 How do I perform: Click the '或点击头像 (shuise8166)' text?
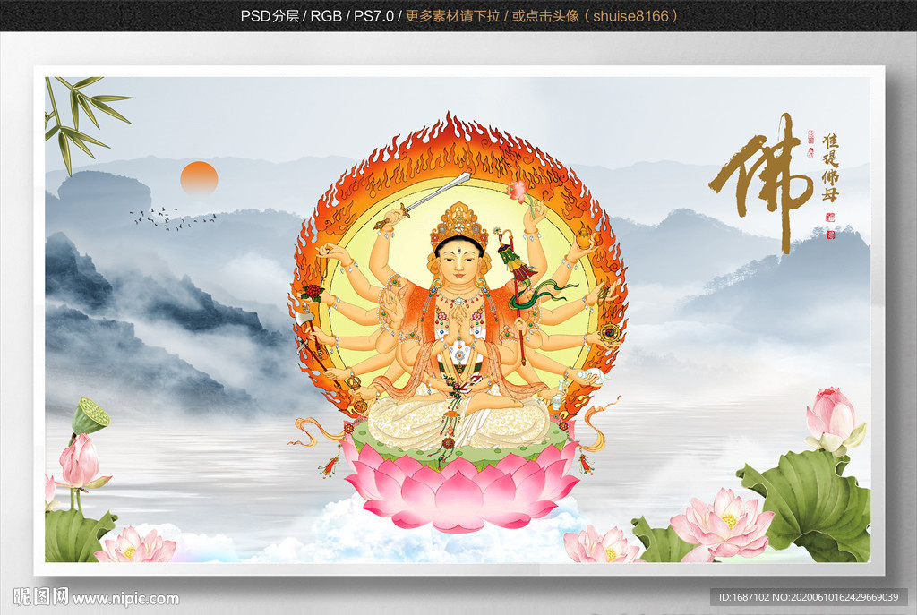click(595, 16)
